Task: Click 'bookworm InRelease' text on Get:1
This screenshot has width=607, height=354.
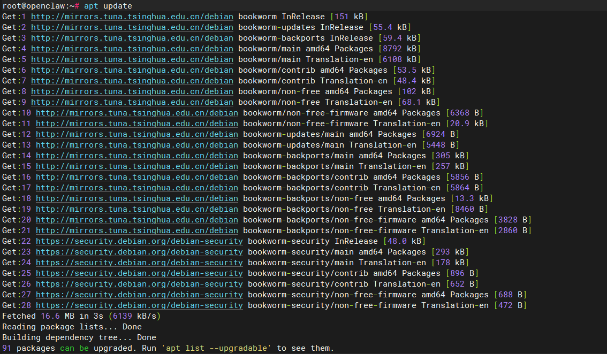Action: tap(282, 17)
